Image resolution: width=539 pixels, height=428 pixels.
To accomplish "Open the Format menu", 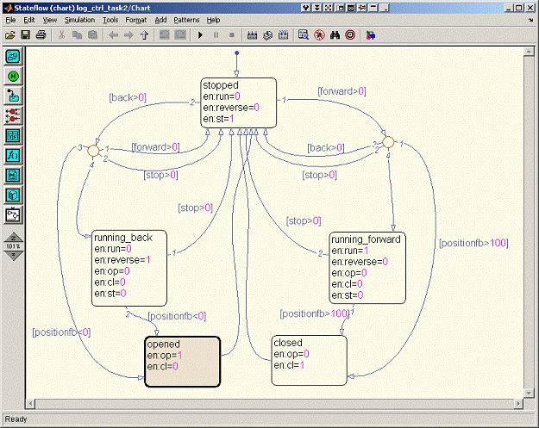I will tap(135, 19).
